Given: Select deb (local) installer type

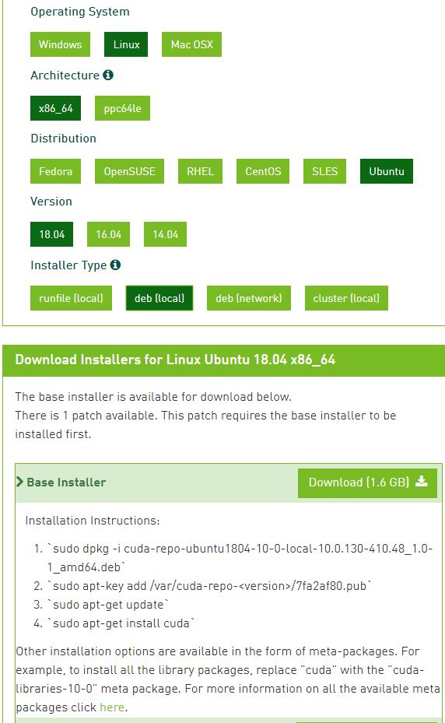Looking at the screenshot, I should point(159,298).
